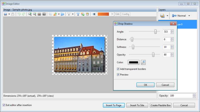Viewport: 200px width, 112px height.
Task: Click the zoom in magnifier icon
Action: pos(30,14)
